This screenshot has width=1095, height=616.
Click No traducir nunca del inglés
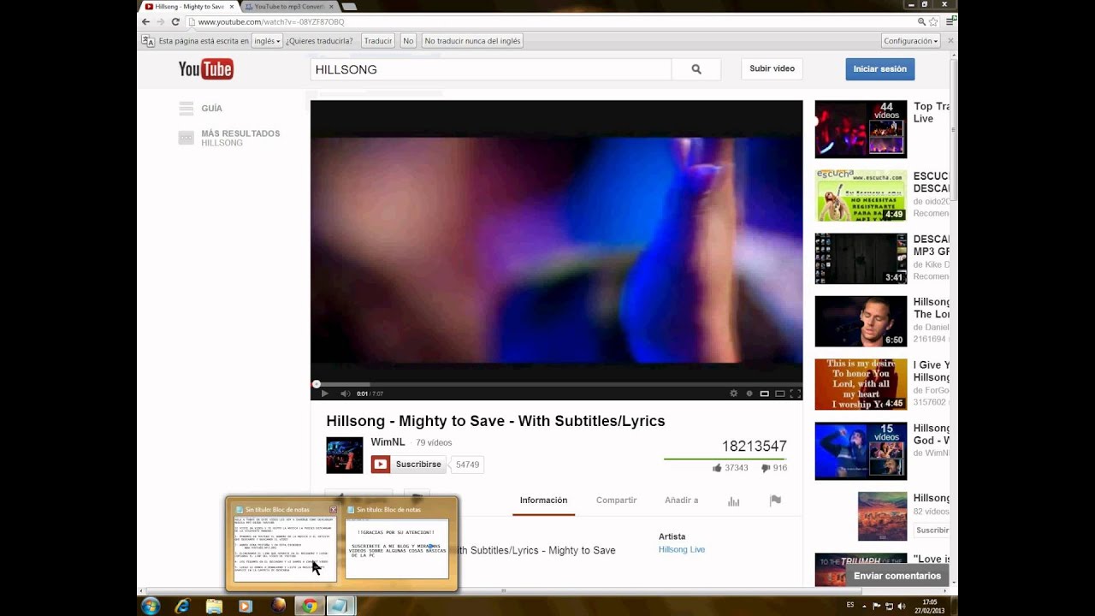point(472,40)
